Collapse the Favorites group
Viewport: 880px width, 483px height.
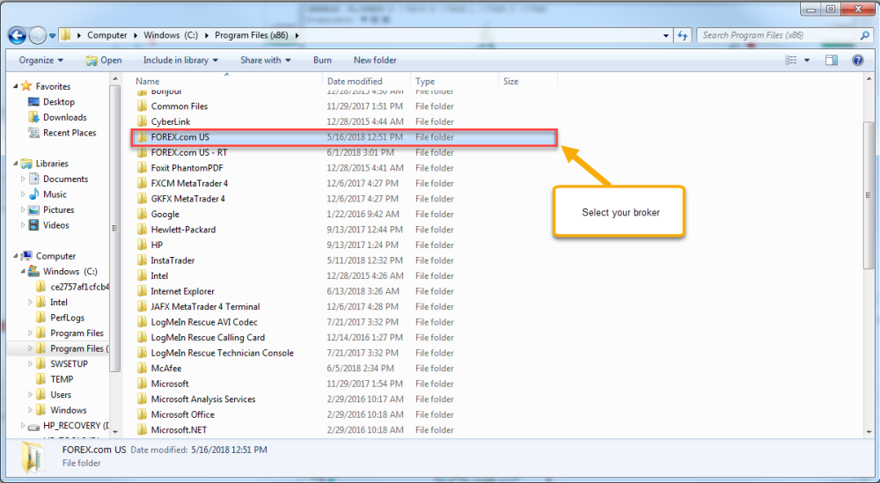(x=15, y=86)
